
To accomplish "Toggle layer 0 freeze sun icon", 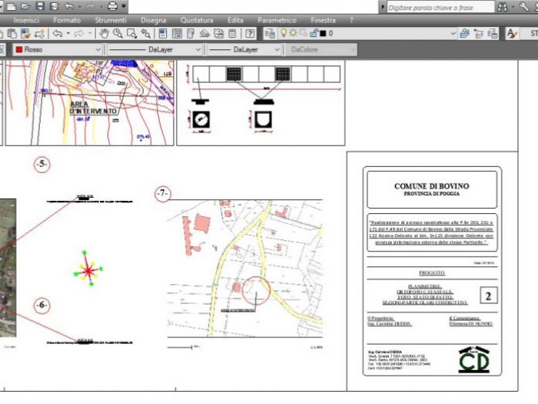I will click(293, 33).
